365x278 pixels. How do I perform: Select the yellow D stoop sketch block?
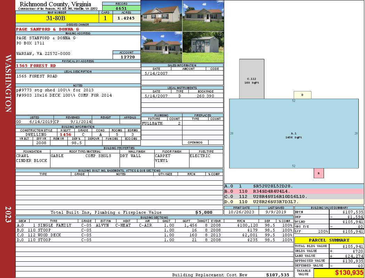[302, 95]
